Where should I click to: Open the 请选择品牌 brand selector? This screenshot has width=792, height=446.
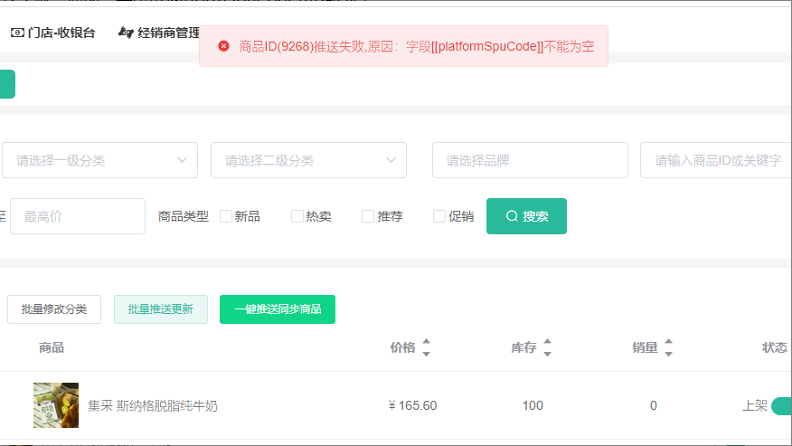[530, 160]
